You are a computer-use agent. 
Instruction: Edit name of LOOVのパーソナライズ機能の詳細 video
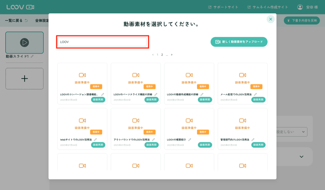tap(156, 94)
